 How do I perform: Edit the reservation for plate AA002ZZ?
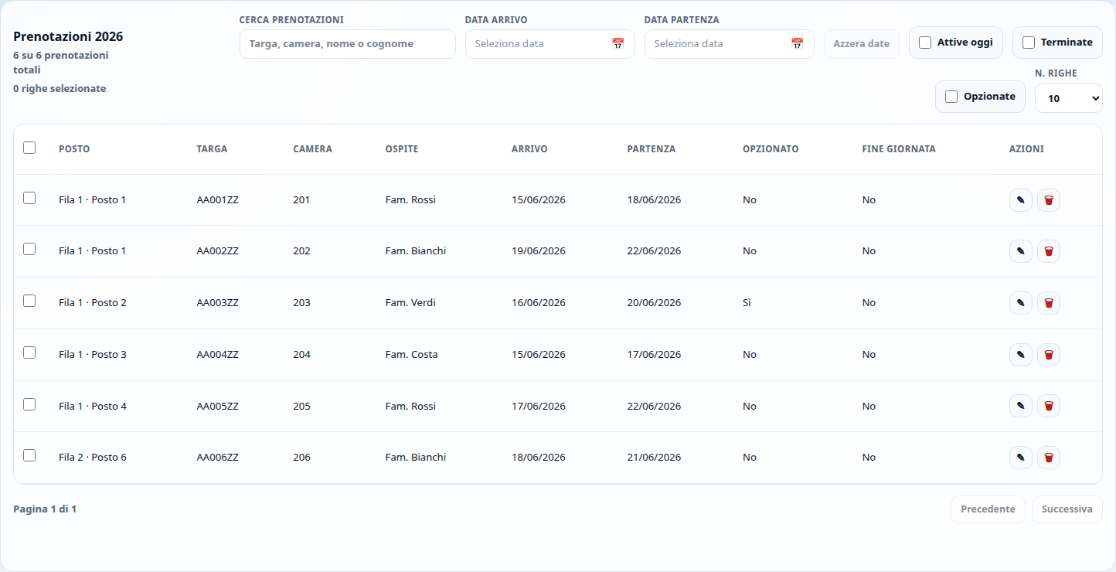click(x=1021, y=251)
